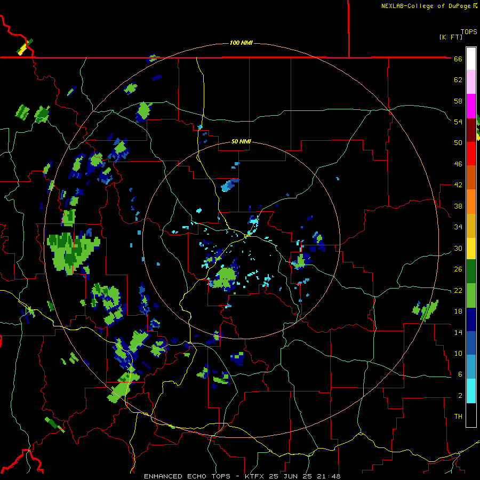This screenshot has height=480, width=480.
Task: Click the "10" legend value
Action: pyautogui.click(x=458, y=353)
